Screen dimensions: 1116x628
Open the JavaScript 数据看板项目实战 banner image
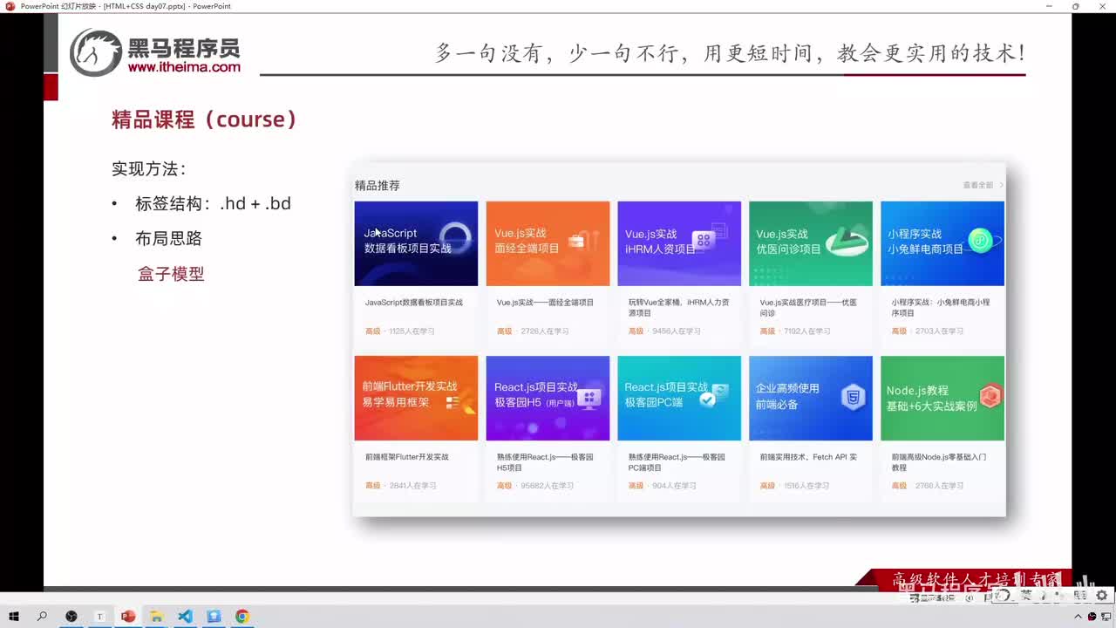[416, 243]
